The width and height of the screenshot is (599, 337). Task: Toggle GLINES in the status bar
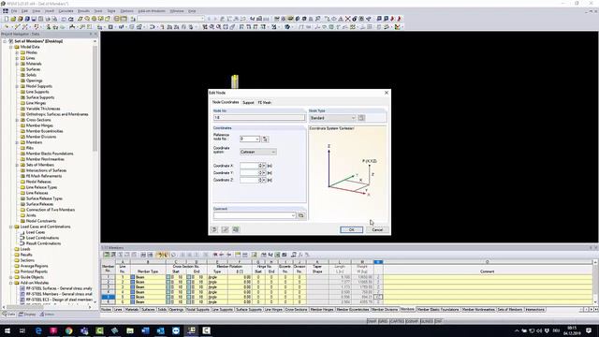click(x=427, y=321)
